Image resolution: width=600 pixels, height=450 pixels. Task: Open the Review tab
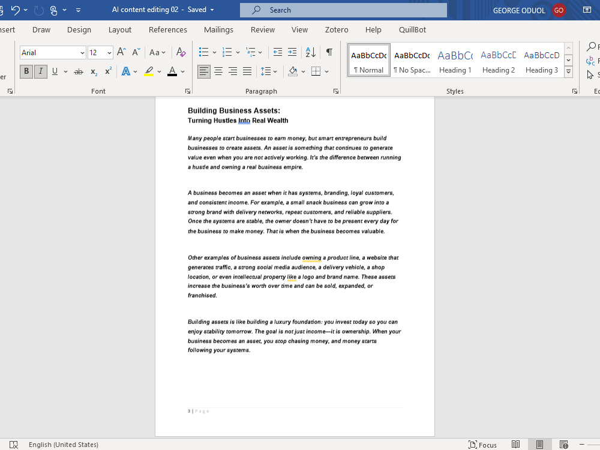(263, 30)
